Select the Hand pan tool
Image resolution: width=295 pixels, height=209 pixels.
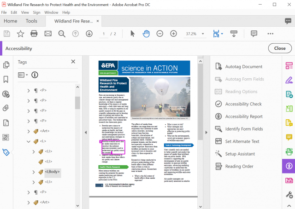click(x=146, y=34)
